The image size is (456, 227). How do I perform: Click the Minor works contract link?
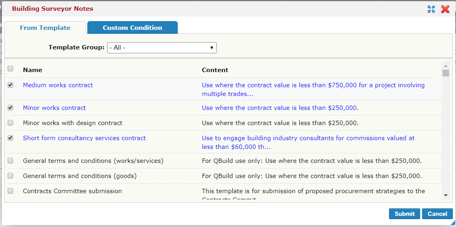coord(54,108)
